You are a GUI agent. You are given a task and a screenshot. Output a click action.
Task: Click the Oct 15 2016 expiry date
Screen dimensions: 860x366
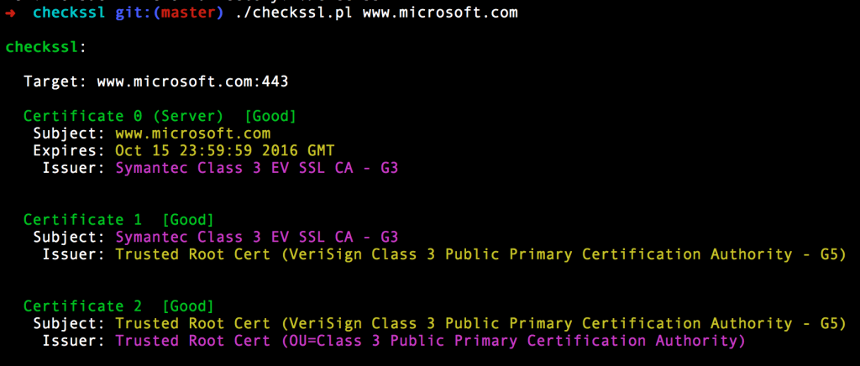click(x=225, y=150)
